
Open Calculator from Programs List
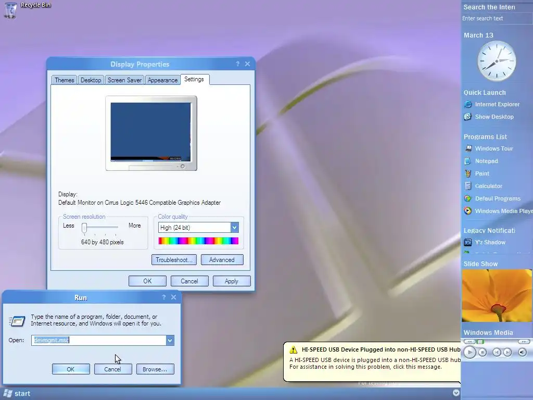coord(483,186)
